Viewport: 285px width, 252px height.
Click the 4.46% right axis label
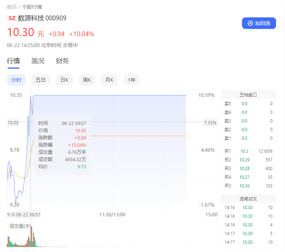coord(208,150)
